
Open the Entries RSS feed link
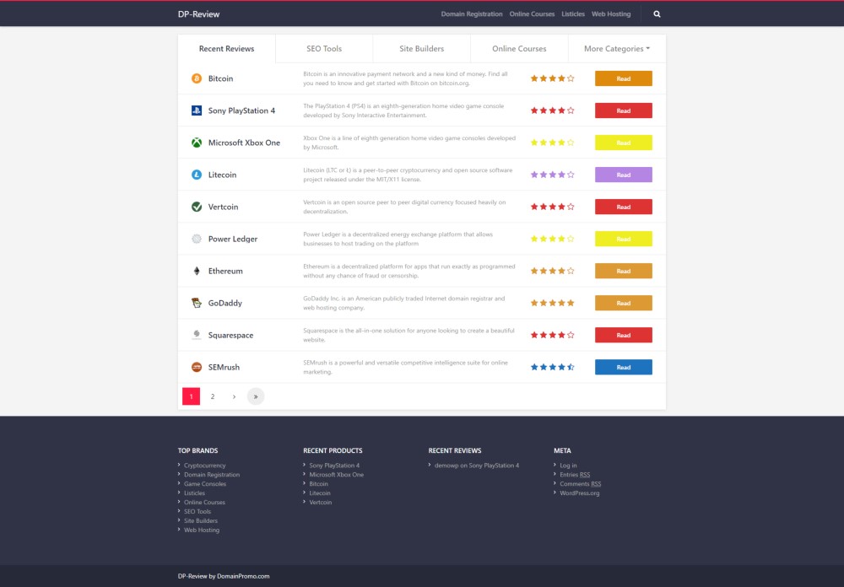[575, 475]
